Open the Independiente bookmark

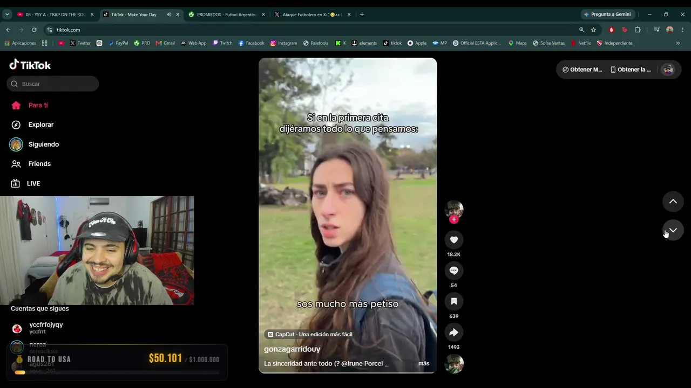coord(614,43)
